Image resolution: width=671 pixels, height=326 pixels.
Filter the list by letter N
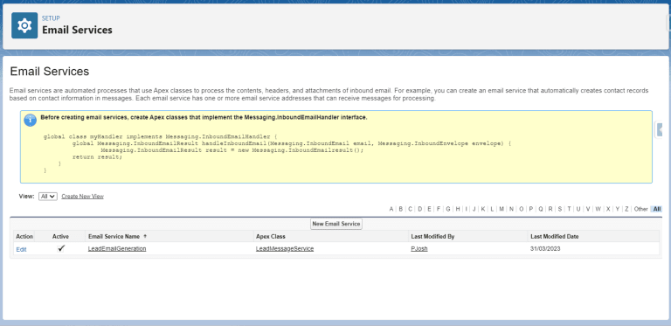click(x=511, y=209)
